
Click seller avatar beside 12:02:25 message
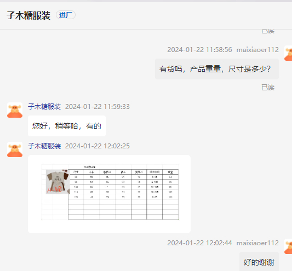pyautogui.click(x=15, y=149)
